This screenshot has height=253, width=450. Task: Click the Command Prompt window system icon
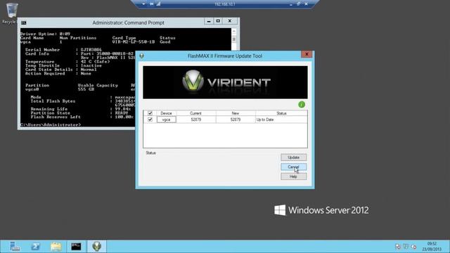click(23, 22)
